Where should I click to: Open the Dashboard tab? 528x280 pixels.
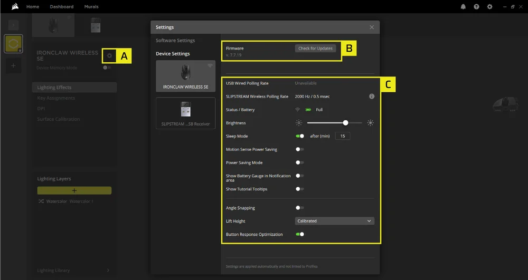pos(62,7)
